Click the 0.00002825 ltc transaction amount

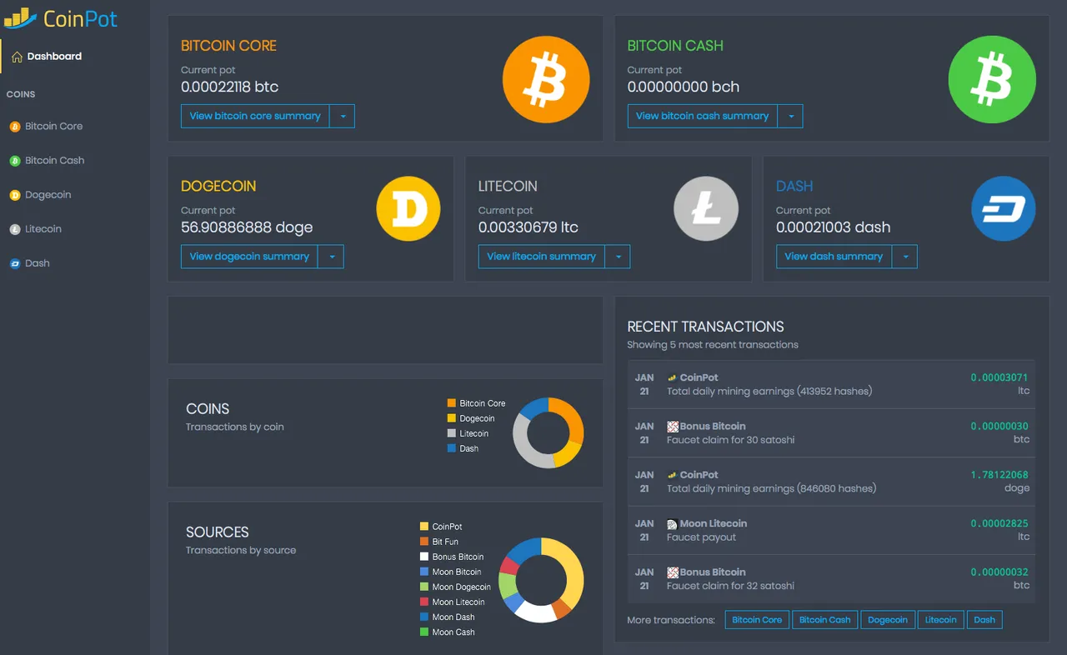tap(999, 523)
